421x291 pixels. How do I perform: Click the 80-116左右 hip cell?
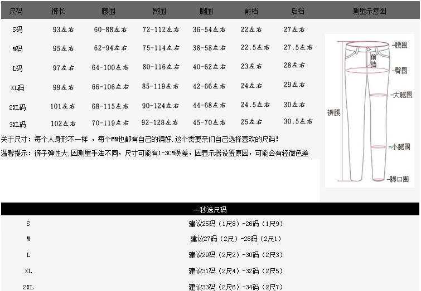coord(161,66)
